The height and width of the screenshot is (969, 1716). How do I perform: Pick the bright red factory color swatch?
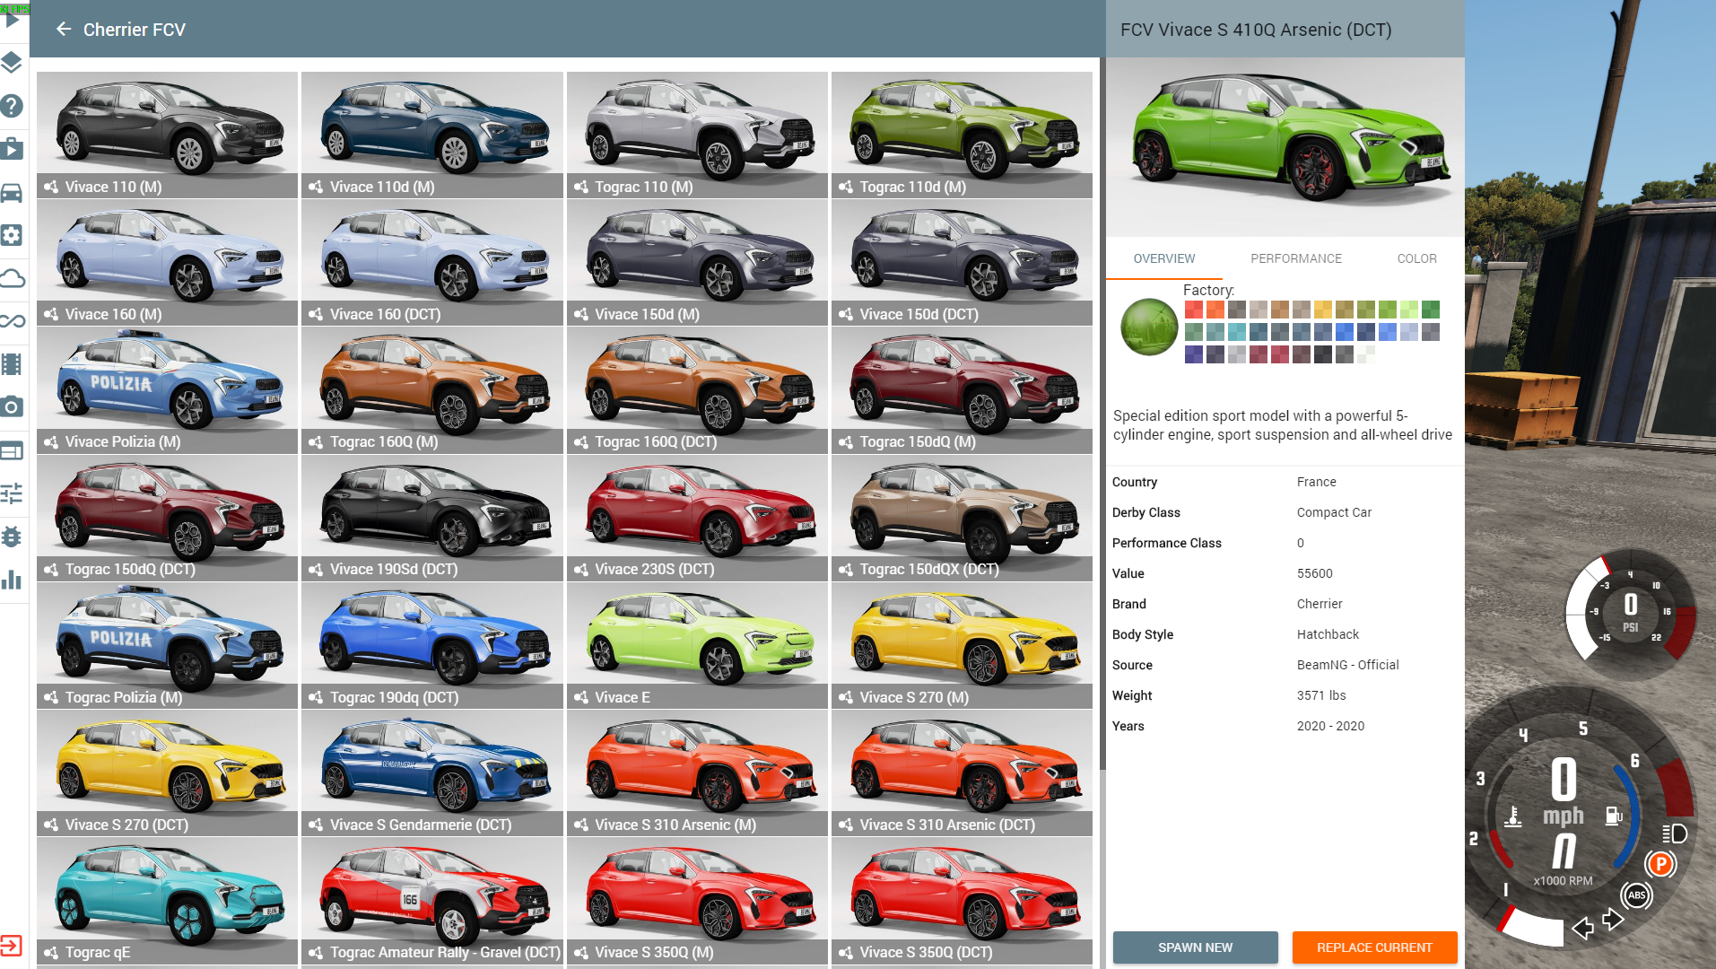coord(1193,310)
